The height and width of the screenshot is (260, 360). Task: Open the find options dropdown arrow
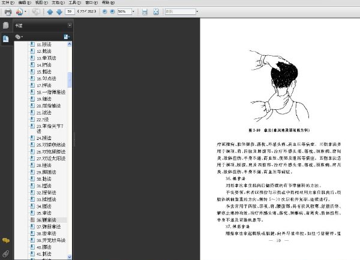197,11
